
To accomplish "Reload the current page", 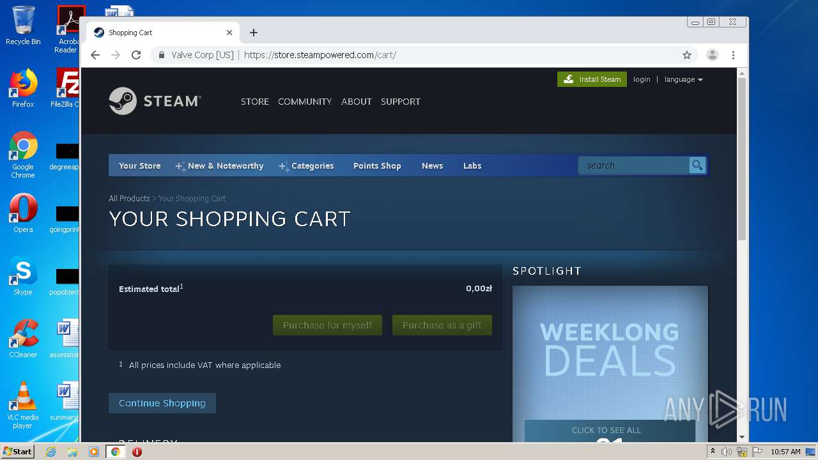I will click(x=136, y=55).
